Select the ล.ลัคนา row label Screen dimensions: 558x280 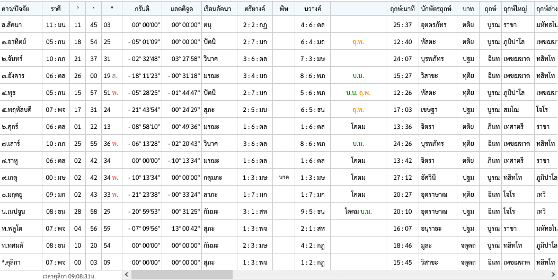pos(12,25)
